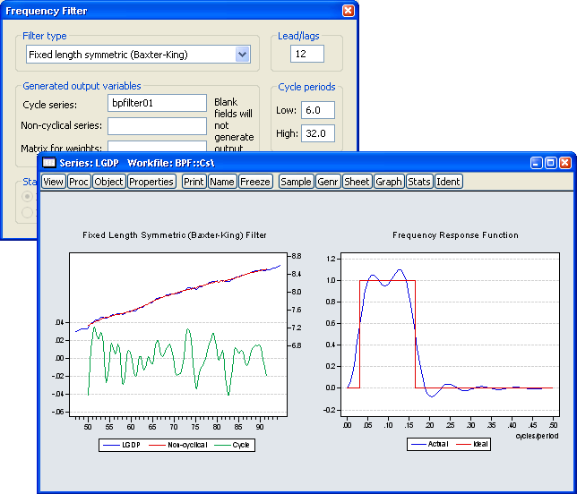Freeze the current series view
Screen dimensions: 577x494
(254, 182)
